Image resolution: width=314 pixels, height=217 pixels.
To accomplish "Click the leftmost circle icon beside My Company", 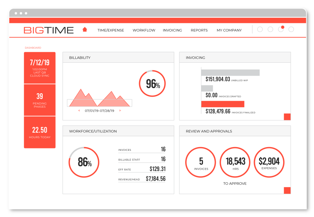I will 260,29.
